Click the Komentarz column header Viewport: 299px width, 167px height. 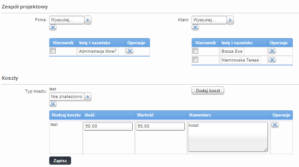pyautogui.click(x=228, y=115)
